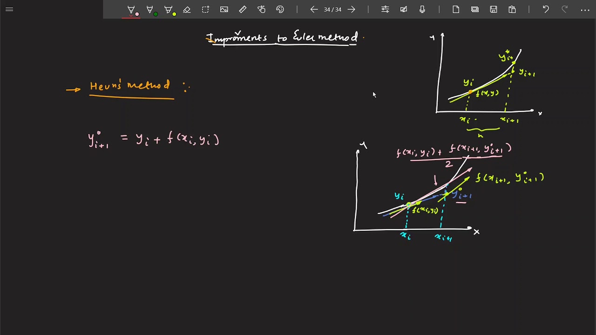The height and width of the screenshot is (335, 596).
Task: Create a new blank page
Action: 456,9
